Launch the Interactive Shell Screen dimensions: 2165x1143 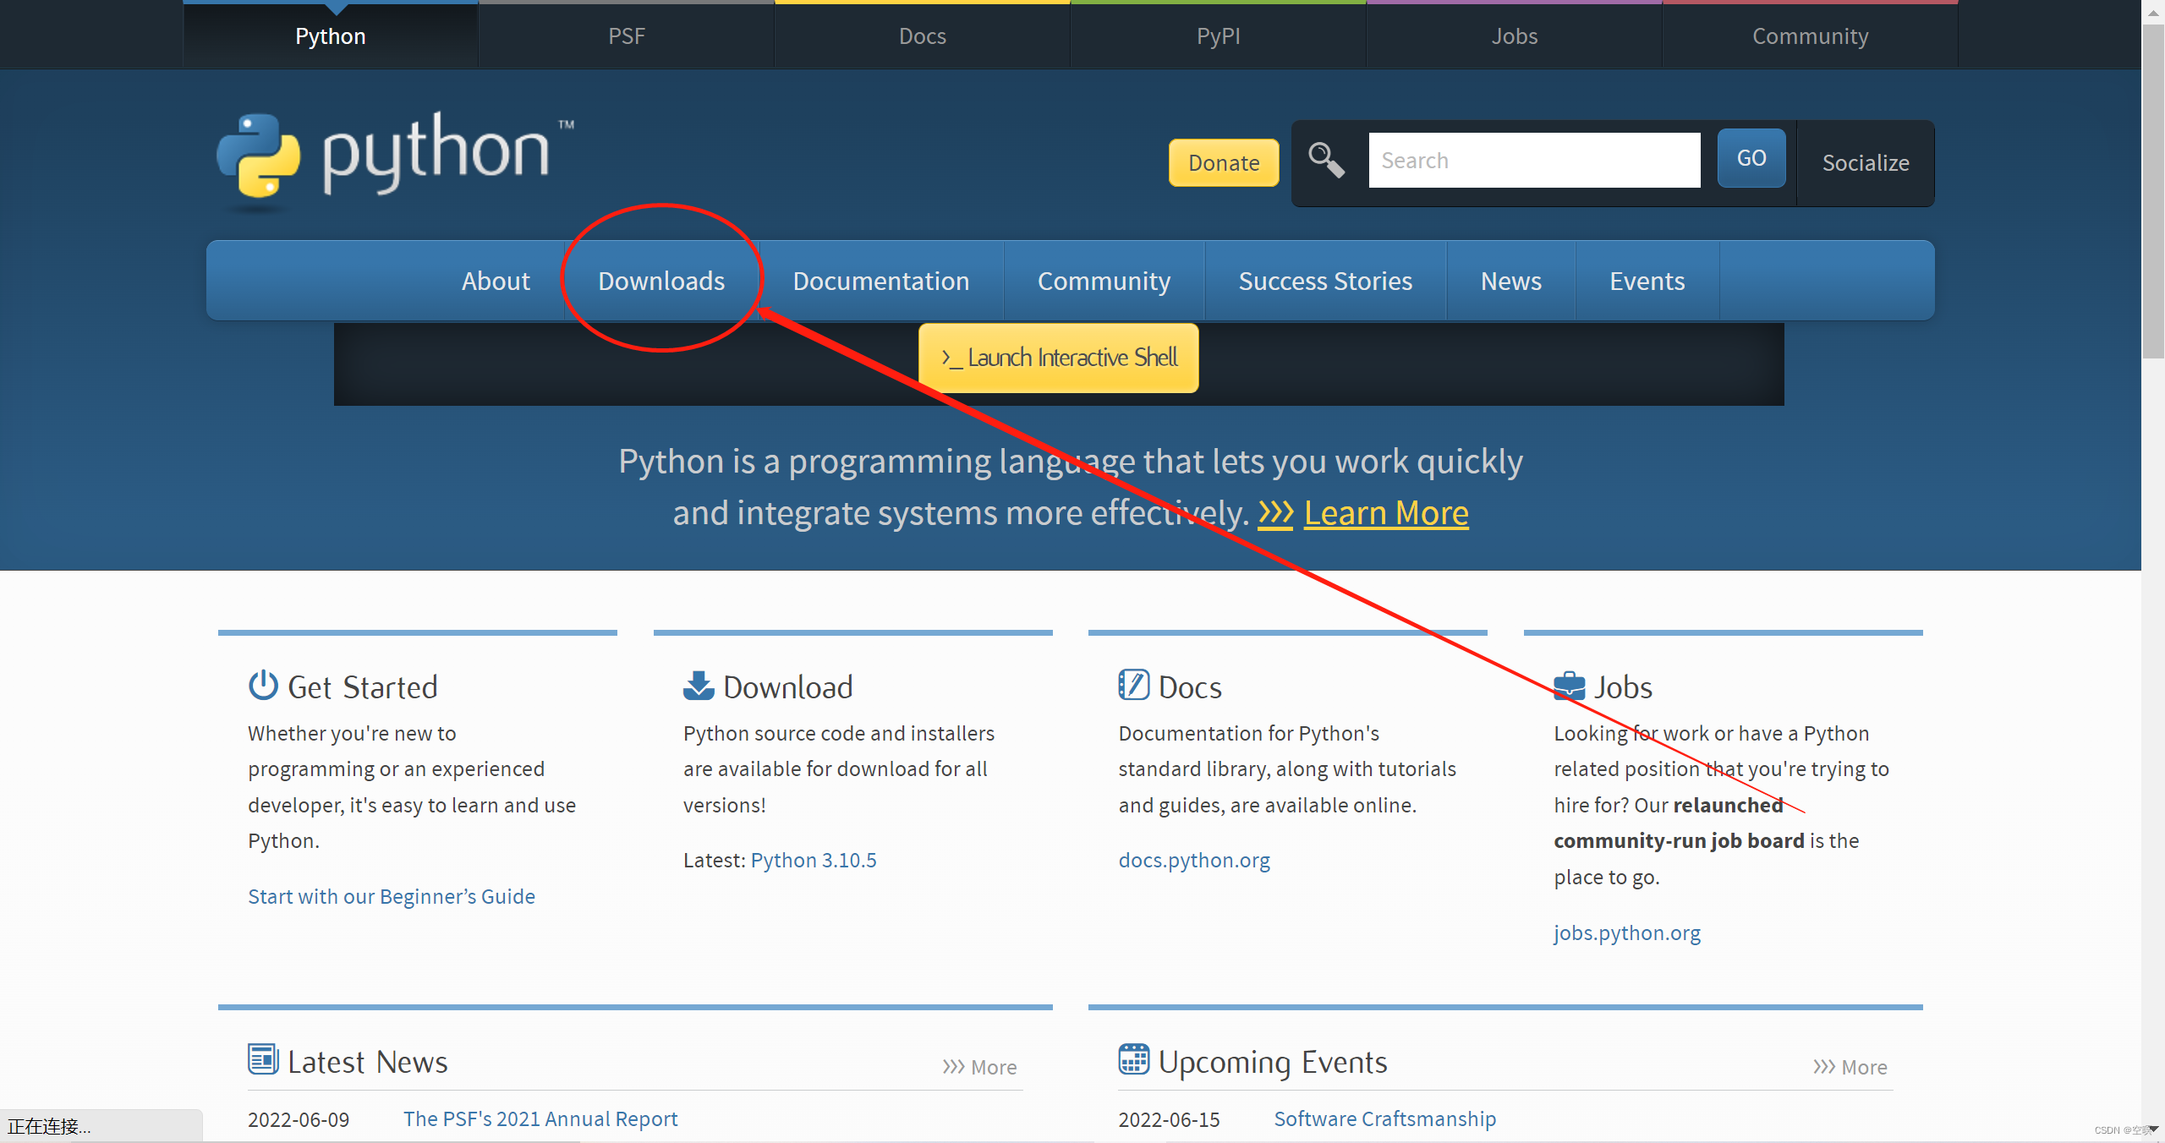1058,358
